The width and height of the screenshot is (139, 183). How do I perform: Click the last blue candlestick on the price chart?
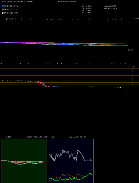click(x=128, y=88)
